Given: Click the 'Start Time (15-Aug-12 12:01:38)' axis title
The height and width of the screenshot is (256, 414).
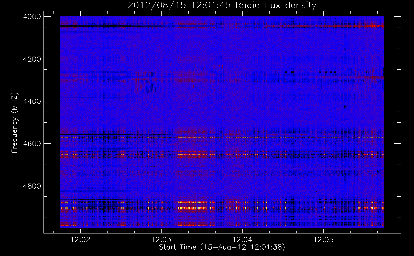Looking at the screenshot, I should pyautogui.click(x=222, y=247).
